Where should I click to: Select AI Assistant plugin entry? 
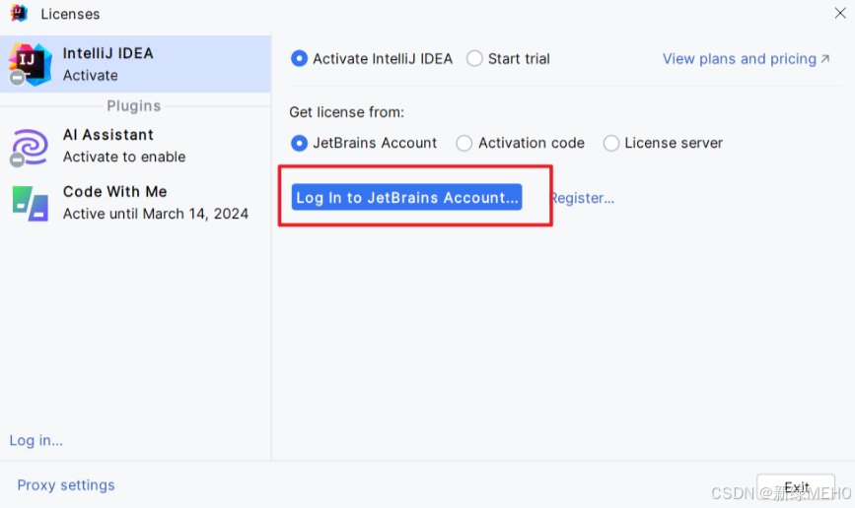point(135,146)
